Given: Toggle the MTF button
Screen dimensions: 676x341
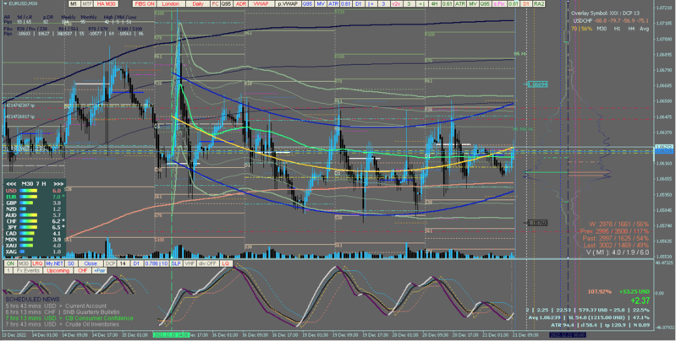Looking at the screenshot, I should click(x=87, y=4).
